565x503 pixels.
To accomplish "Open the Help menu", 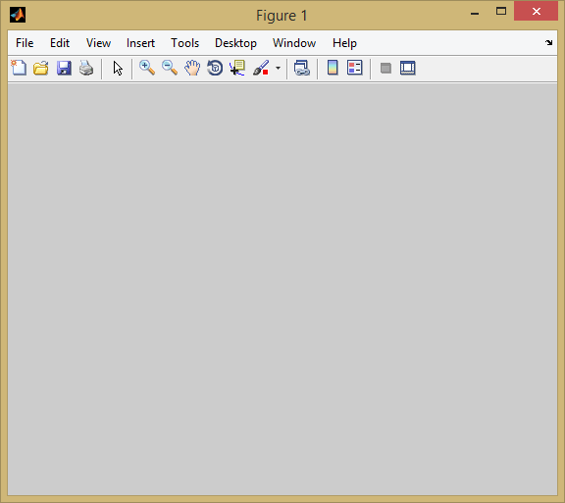I will (x=344, y=43).
